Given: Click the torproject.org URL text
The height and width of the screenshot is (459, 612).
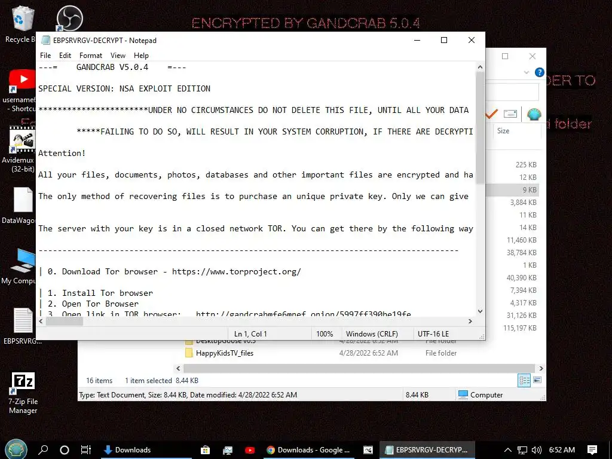Looking at the screenshot, I should 237,272.
